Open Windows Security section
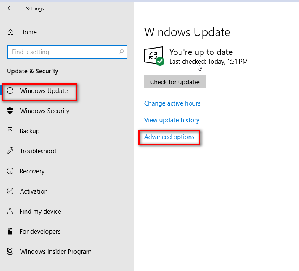This screenshot has width=299, height=271. [44, 111]
